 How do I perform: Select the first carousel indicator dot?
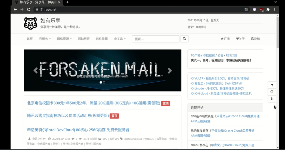(101, 82)
